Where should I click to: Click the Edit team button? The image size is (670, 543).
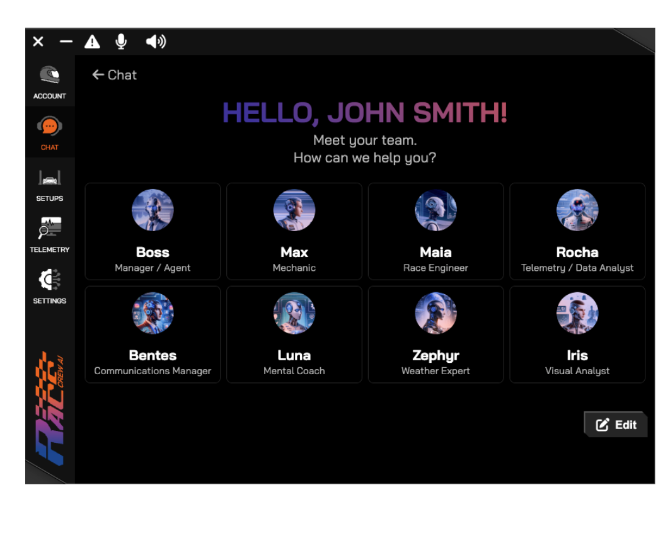[616, 425]
